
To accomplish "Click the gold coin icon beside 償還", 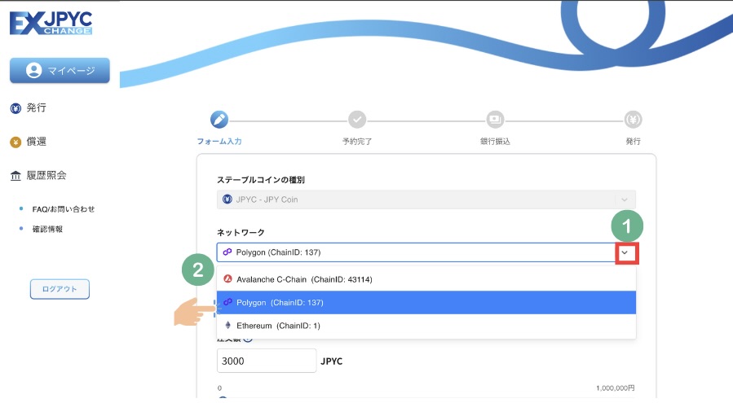I will click(x=15, y=142).
